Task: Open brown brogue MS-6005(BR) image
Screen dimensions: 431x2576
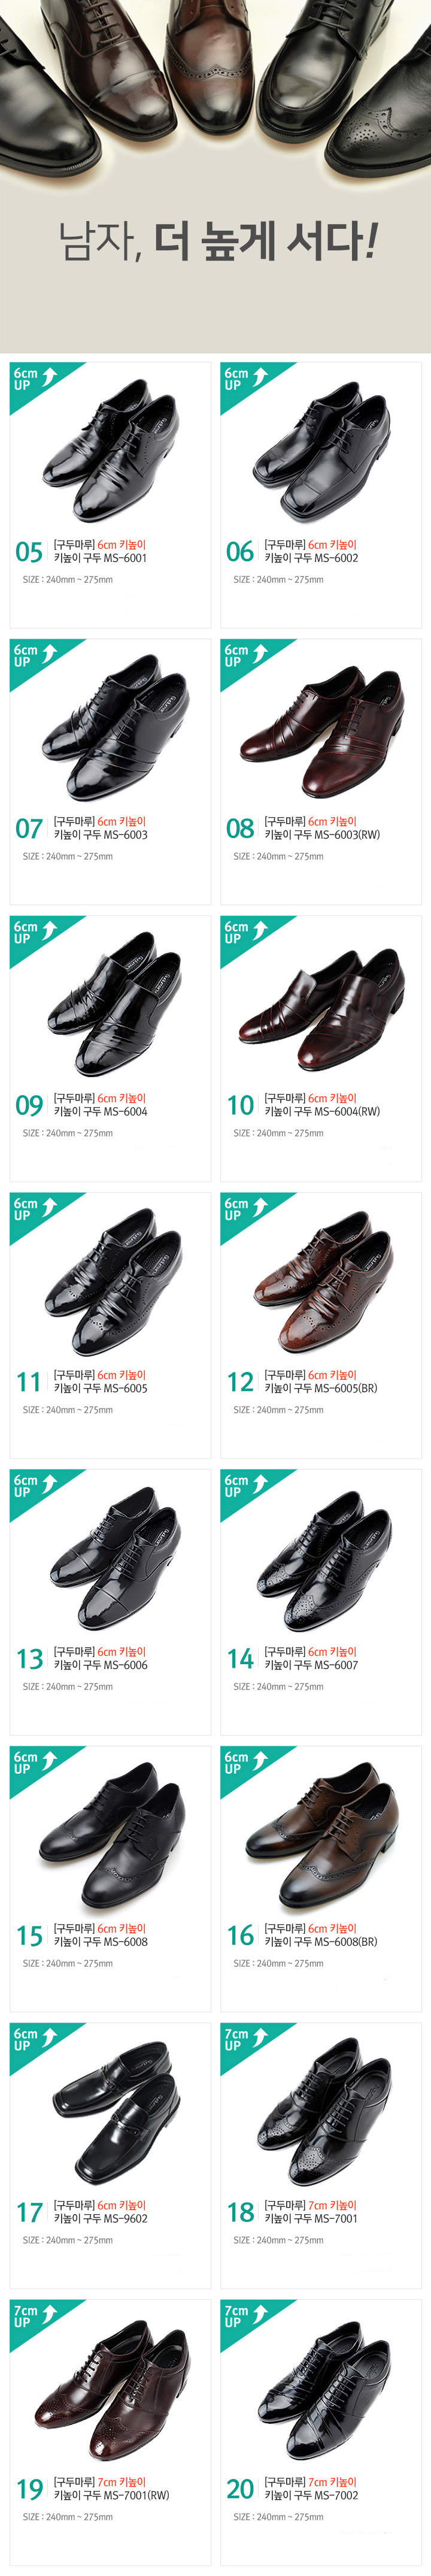Action: coord(322,1281)
